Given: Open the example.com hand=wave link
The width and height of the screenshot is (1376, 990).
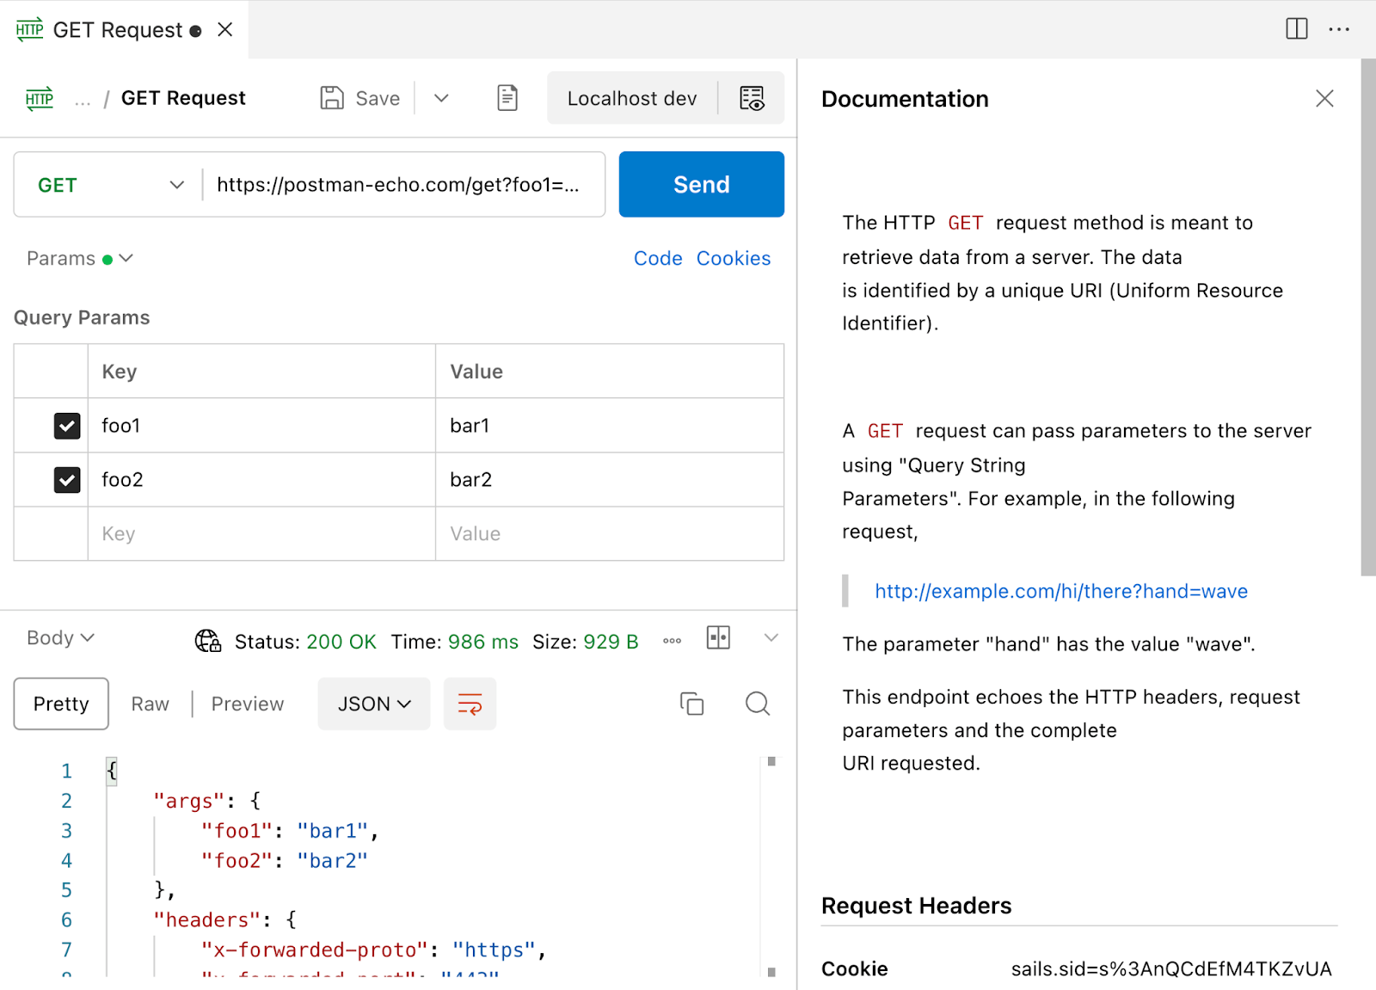Looking at the screenshot, I should 1061,591.
